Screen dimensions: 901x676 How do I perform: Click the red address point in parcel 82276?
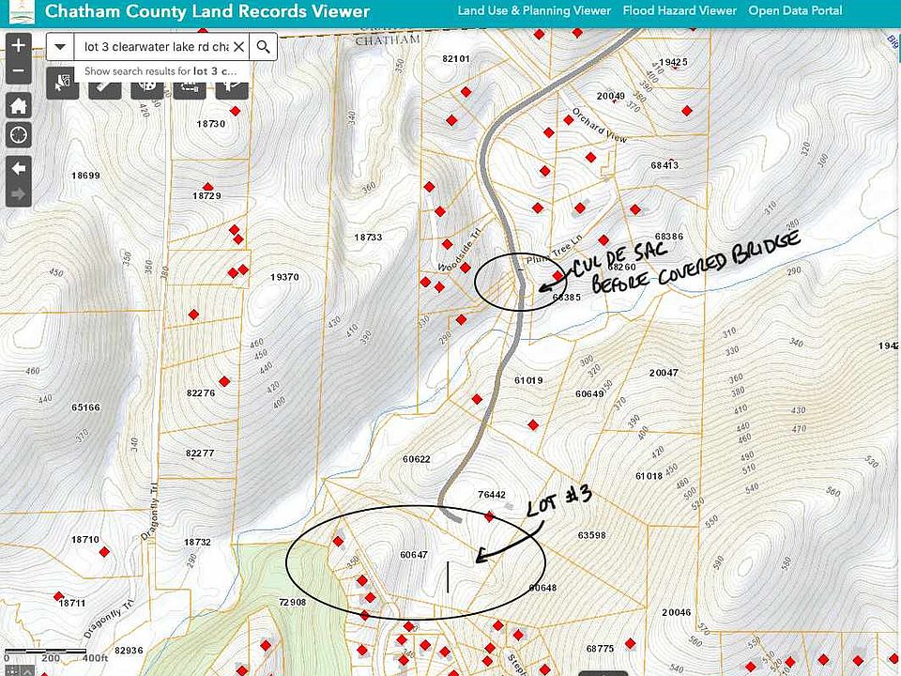coord(224,381)
